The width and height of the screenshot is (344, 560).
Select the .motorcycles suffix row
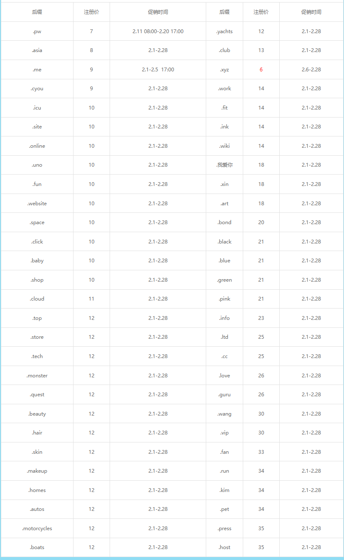pos(172,529)
